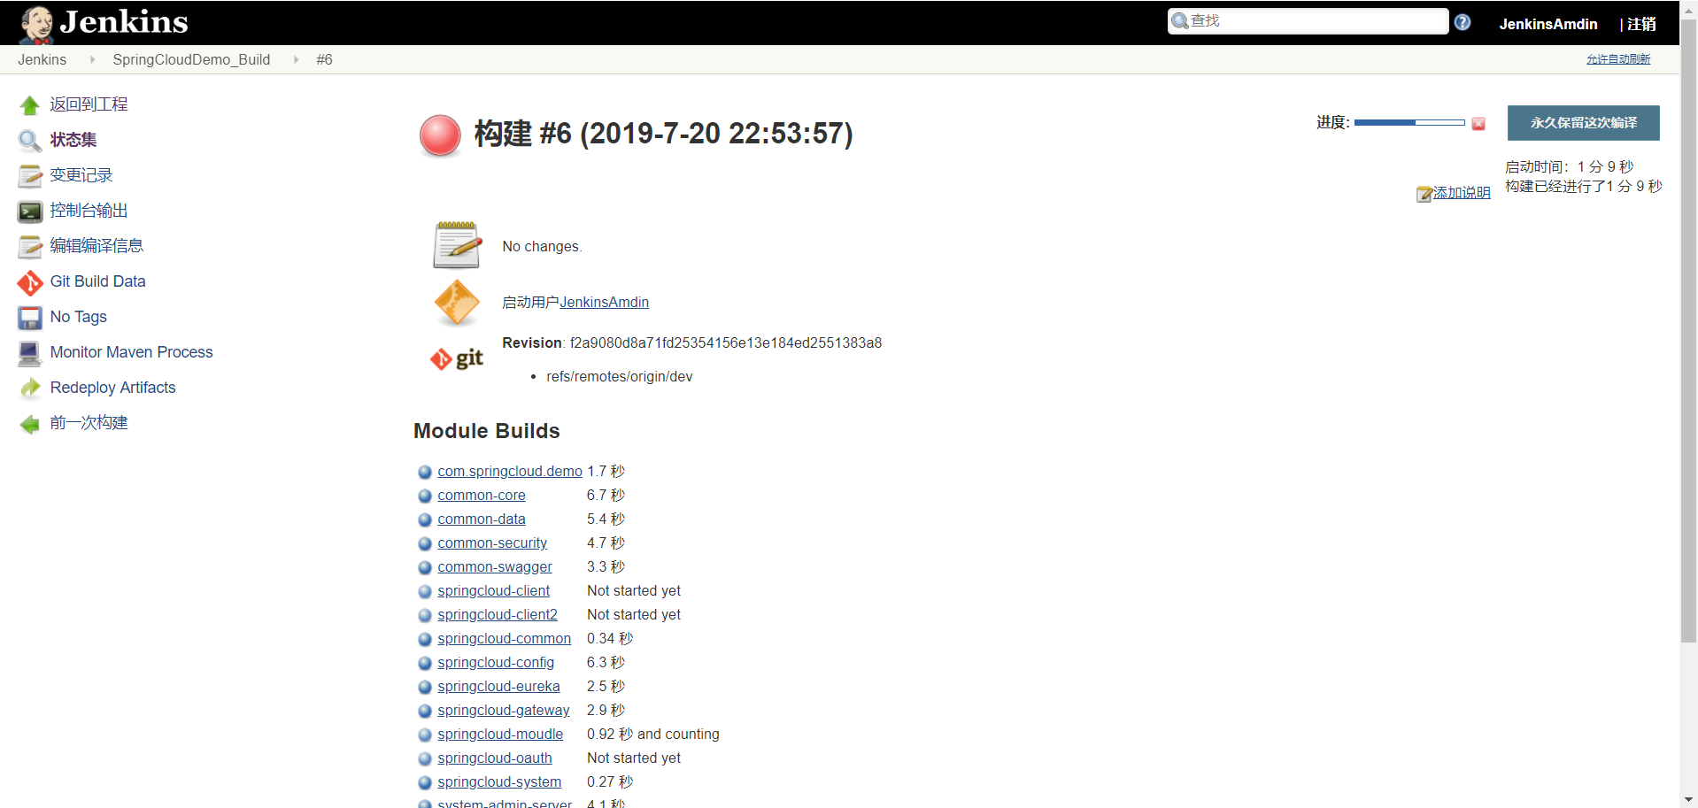Click 永久保留这次编译 button
The height and width of the screenshot is (808, 1698).
(x=1583, y=123)
